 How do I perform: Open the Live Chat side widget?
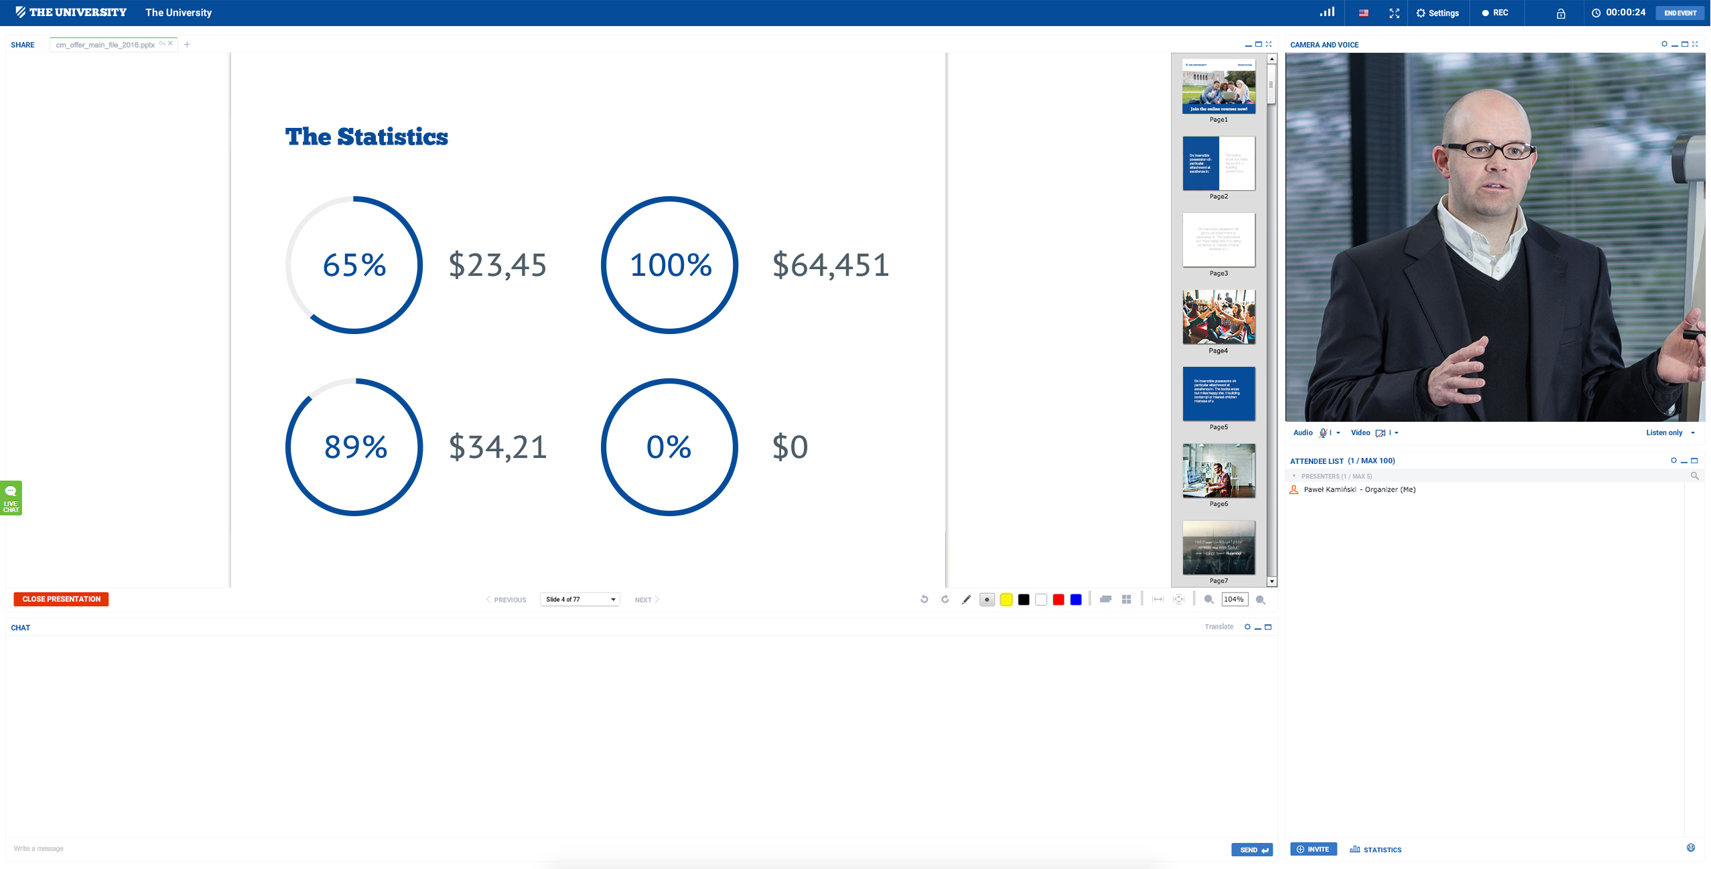point(11,498)
